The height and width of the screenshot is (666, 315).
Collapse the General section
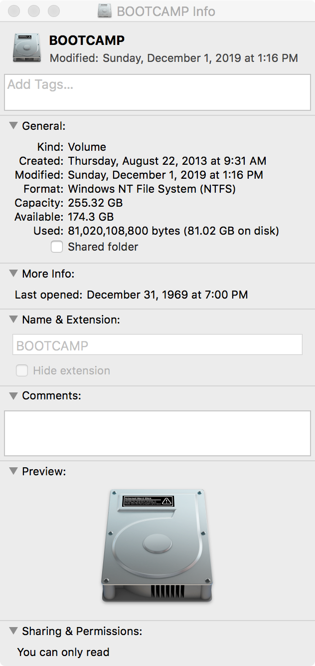click(13, 126)
